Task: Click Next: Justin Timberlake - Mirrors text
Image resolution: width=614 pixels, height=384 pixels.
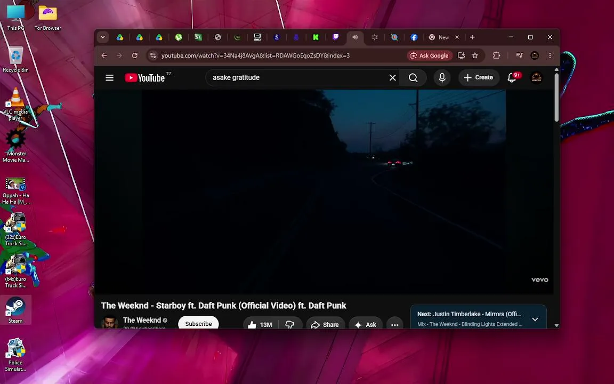Action: click(x=469, y=314)
